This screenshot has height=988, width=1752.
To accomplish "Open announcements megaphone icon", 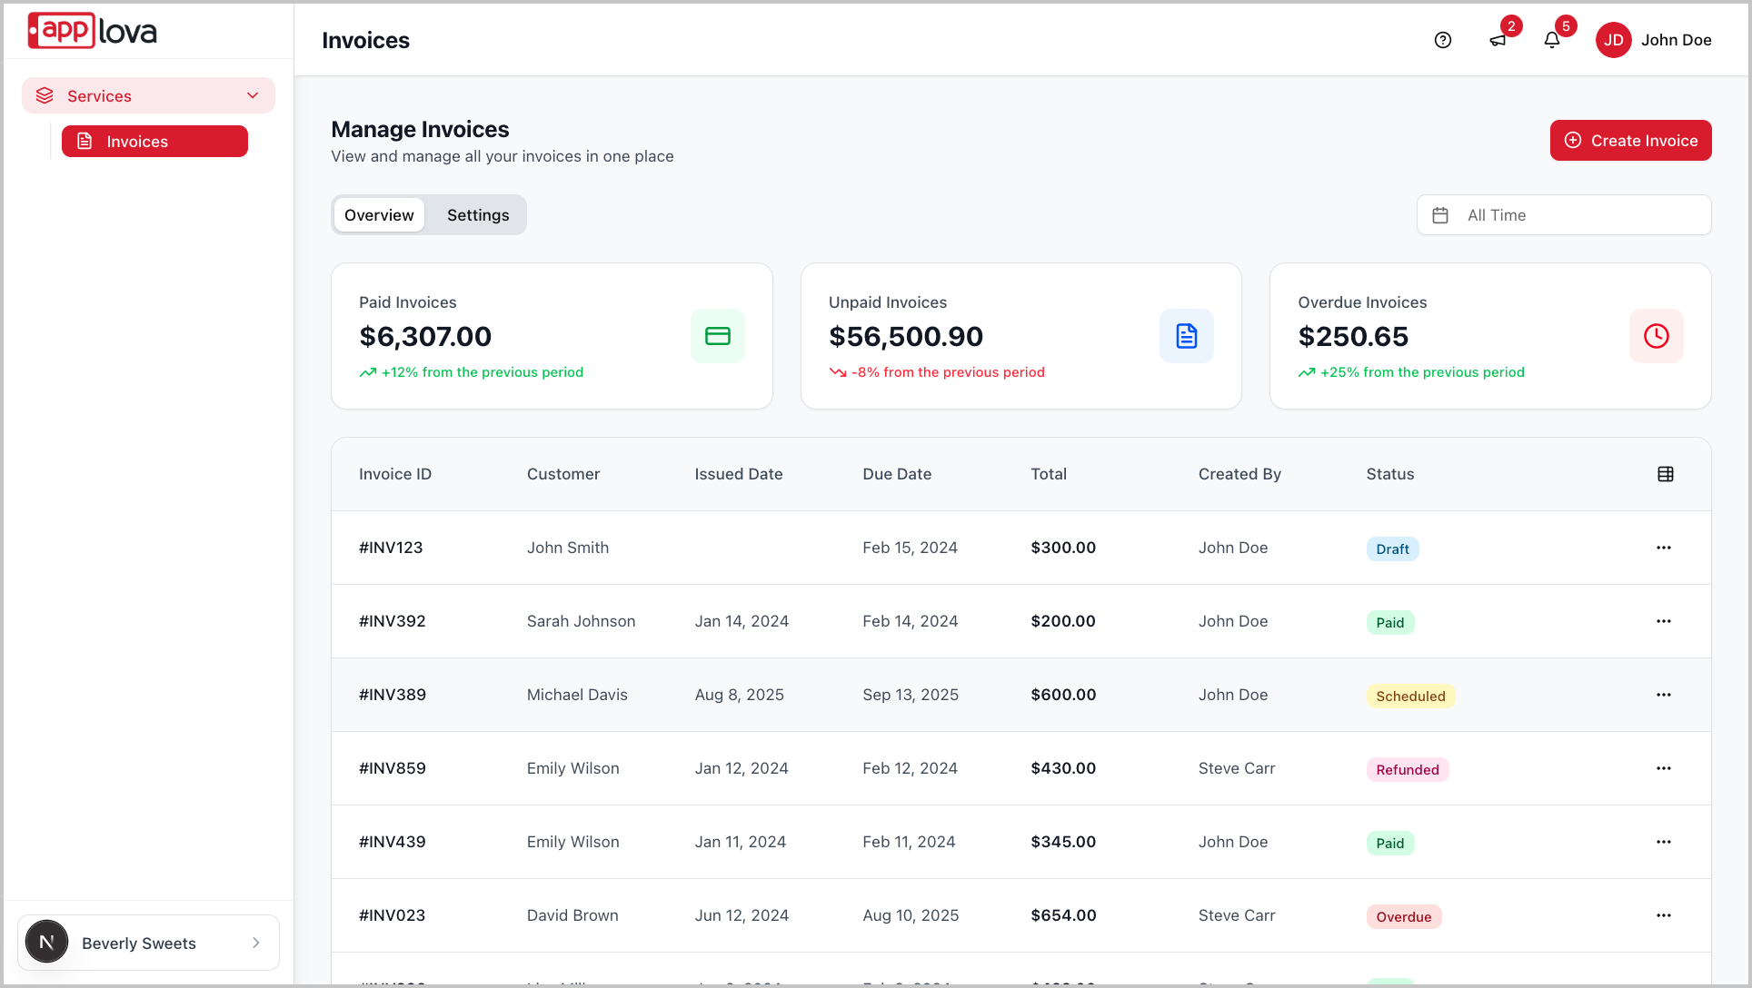I will pos(1498,40).
